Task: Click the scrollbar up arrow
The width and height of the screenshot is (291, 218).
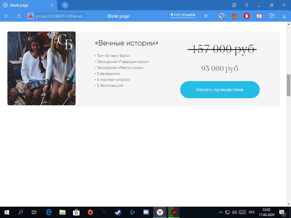Action: pyautogui.click(x=288, y=24)
